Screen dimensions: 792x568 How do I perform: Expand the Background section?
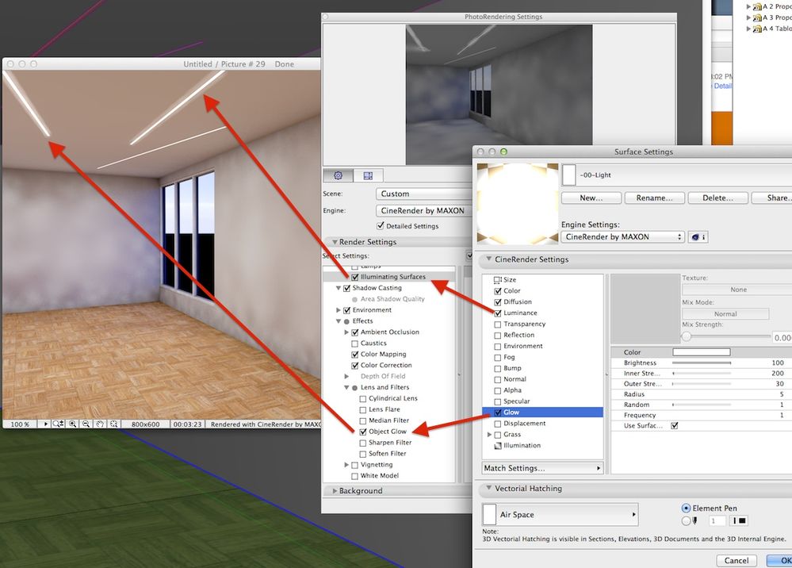[x=335, y=491]
